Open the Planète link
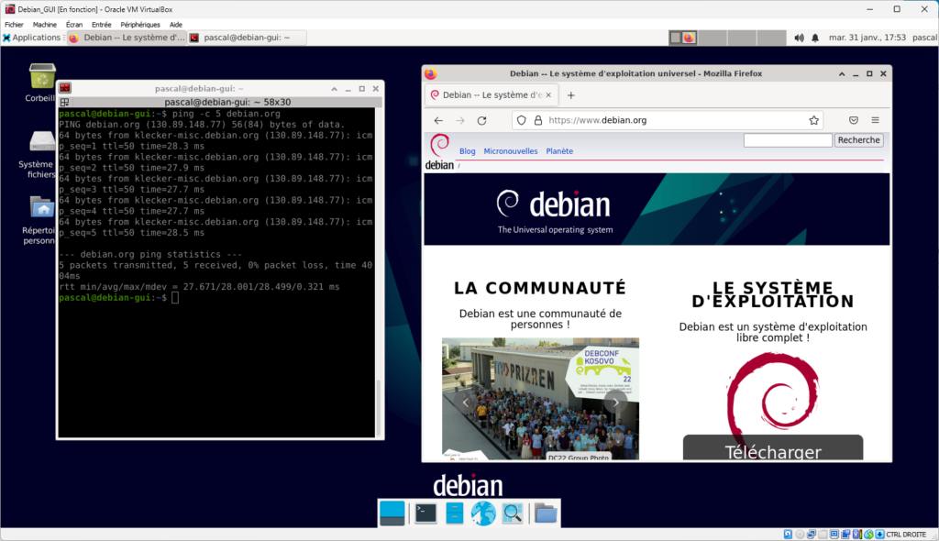Image resolution: width=939 pixels, height=541 pixels. coord(559,151)
